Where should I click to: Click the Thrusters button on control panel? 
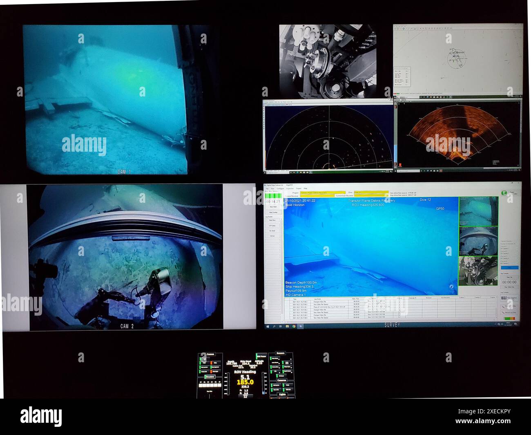click(x=210, y=377)
